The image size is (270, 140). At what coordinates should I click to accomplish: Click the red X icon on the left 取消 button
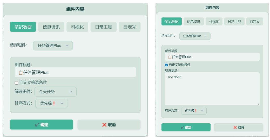104,125
